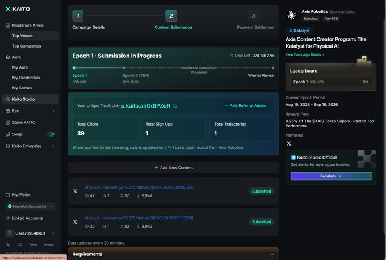Click the Kaito Studio sidebar icon
Image resolution: width=386 pixels, height=260 pixels.
(8, 99)
